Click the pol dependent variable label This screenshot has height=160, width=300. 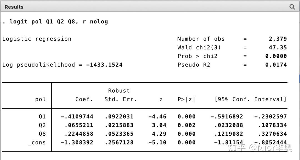coord(40,99)
